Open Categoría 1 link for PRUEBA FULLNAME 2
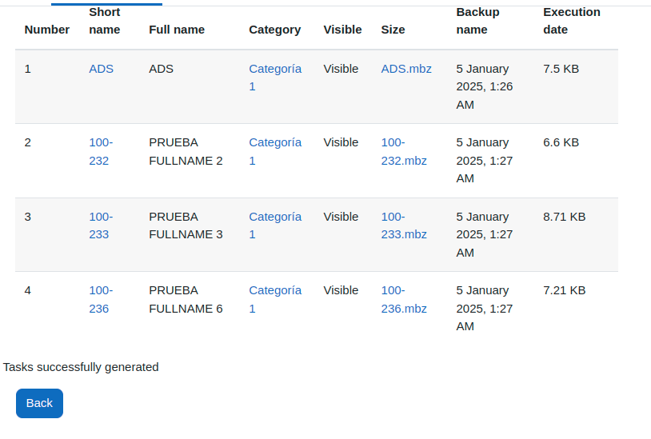 pyautogui.click(x=275, y=151)
